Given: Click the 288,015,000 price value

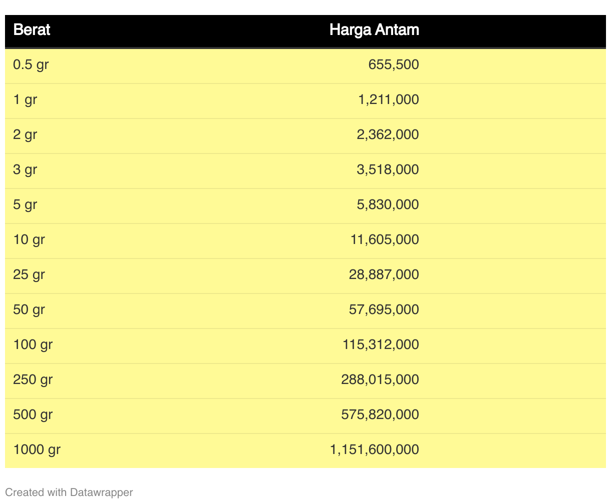Looking at the screenshot, I should pos(380,379).
